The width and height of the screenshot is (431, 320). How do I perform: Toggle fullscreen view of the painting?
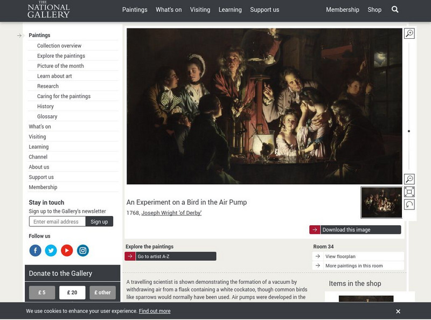click(409, 192)
